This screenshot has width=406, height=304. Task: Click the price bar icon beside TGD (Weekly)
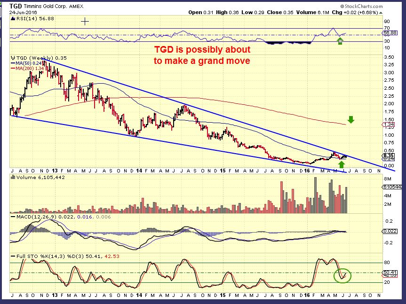[x=13, y=58]
